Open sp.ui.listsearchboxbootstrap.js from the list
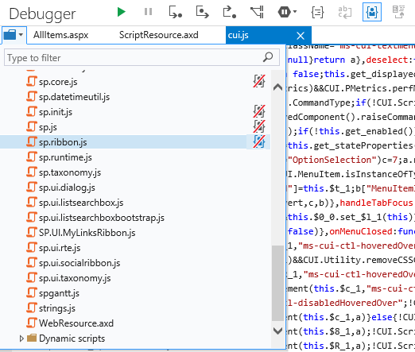Screen dimensions: 415x352 pyautogui.click(x=102, y=218)
